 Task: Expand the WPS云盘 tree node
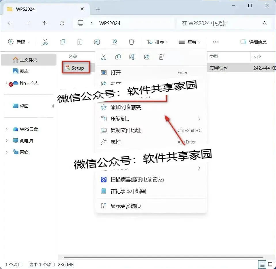coord(7,129)
